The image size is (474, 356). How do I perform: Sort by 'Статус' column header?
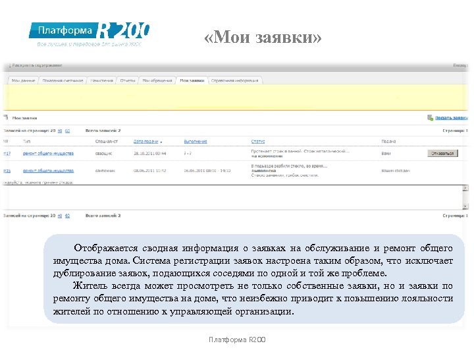258,141
